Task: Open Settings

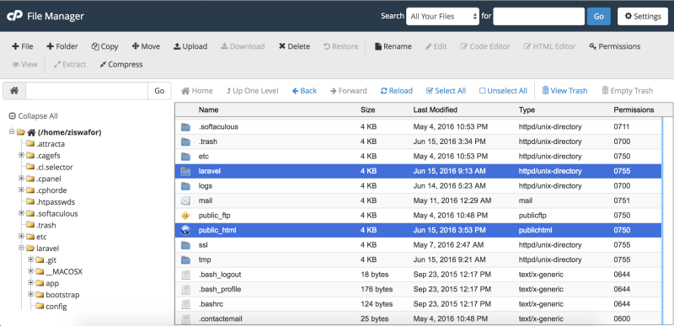Action: pyautogui.click(x=643, y=16)
